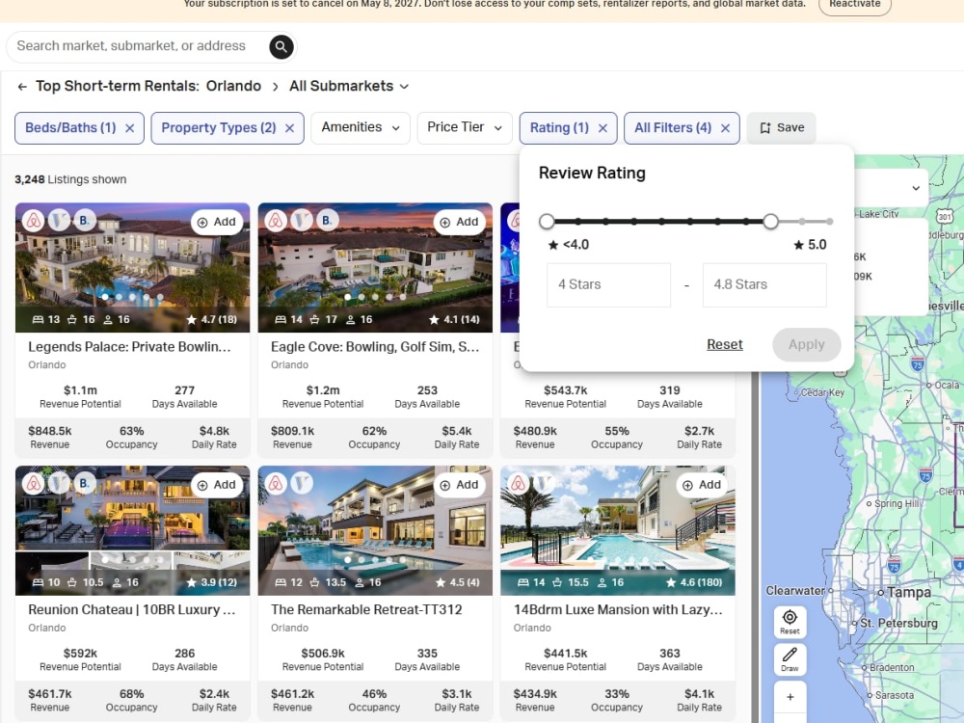
Task: Open the Property Types (2) filter
Action: pyautogui.click(x=218, y=128)
